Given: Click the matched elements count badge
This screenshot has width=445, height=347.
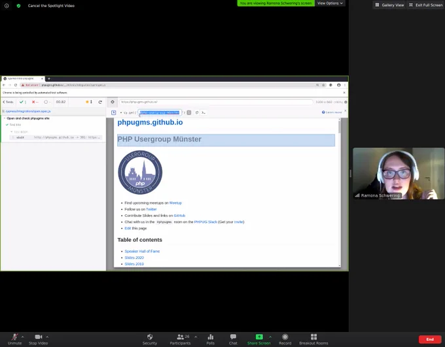Looking at the screenshot, I should coord(189,112).
